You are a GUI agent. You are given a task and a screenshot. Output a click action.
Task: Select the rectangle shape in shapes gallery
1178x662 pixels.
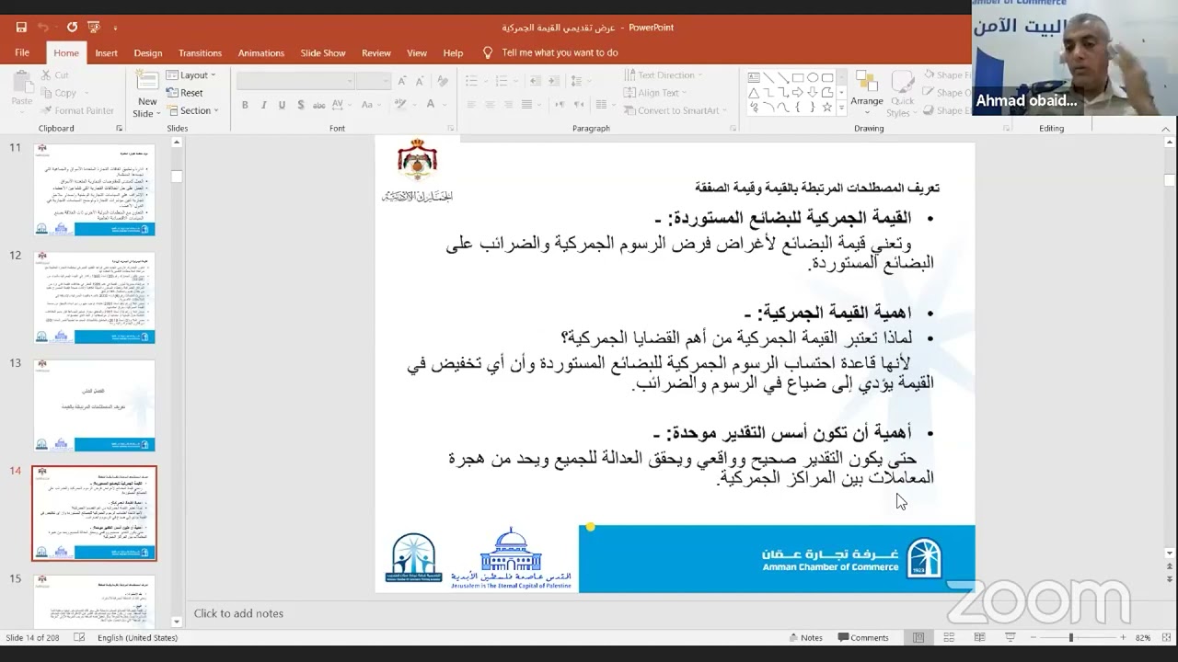click(x=798, y=78)
